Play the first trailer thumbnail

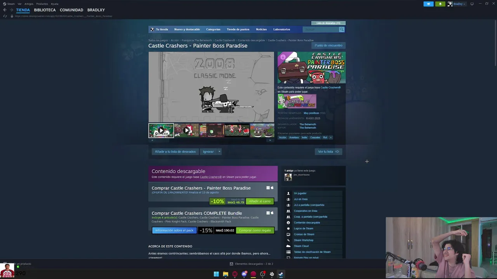click(x=161, y=131)
